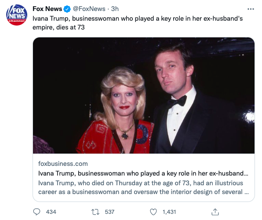Open the article preview photo
The height and width of the screenshot is (220, 262).
tap(144, 95)
